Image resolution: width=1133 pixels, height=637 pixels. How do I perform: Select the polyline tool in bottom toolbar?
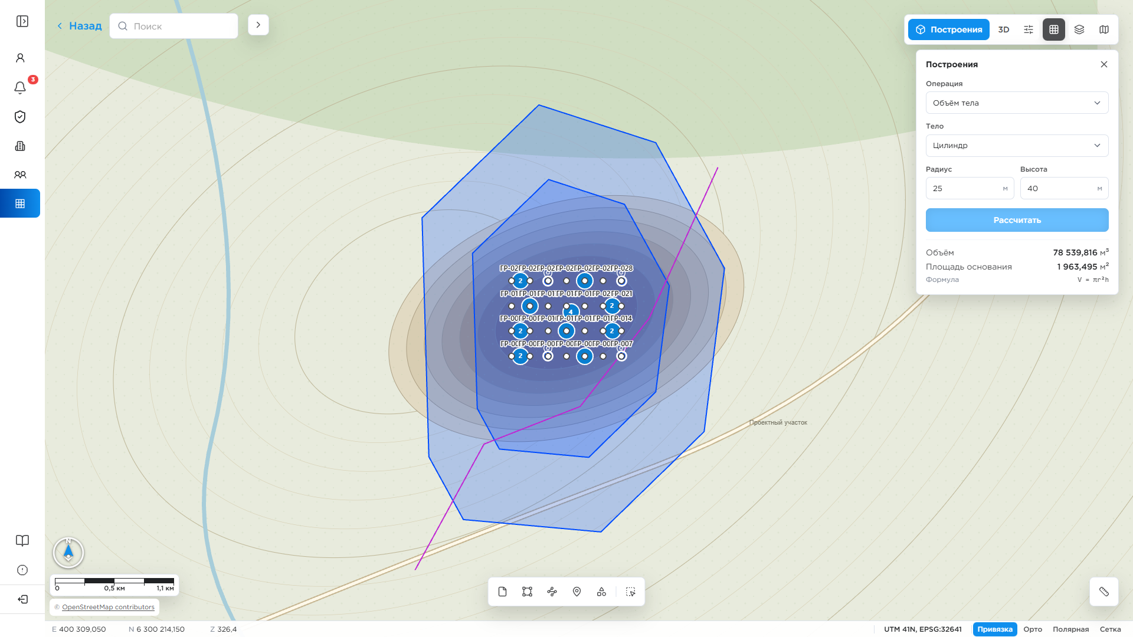click(552, 592)
